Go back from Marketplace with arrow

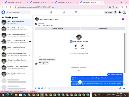(3, 17)
